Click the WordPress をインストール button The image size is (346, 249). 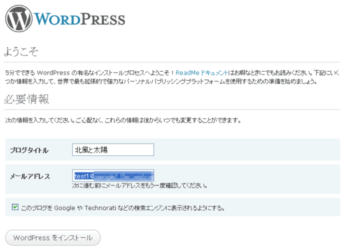coord(53,237)
